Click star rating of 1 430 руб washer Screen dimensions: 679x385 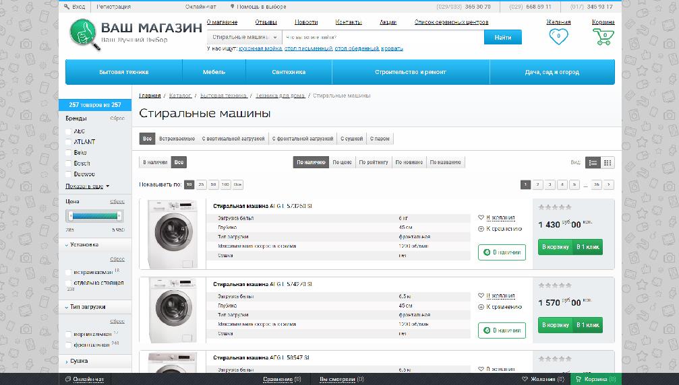555,207
